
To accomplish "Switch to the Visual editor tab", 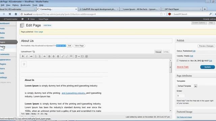I will 158,52.
